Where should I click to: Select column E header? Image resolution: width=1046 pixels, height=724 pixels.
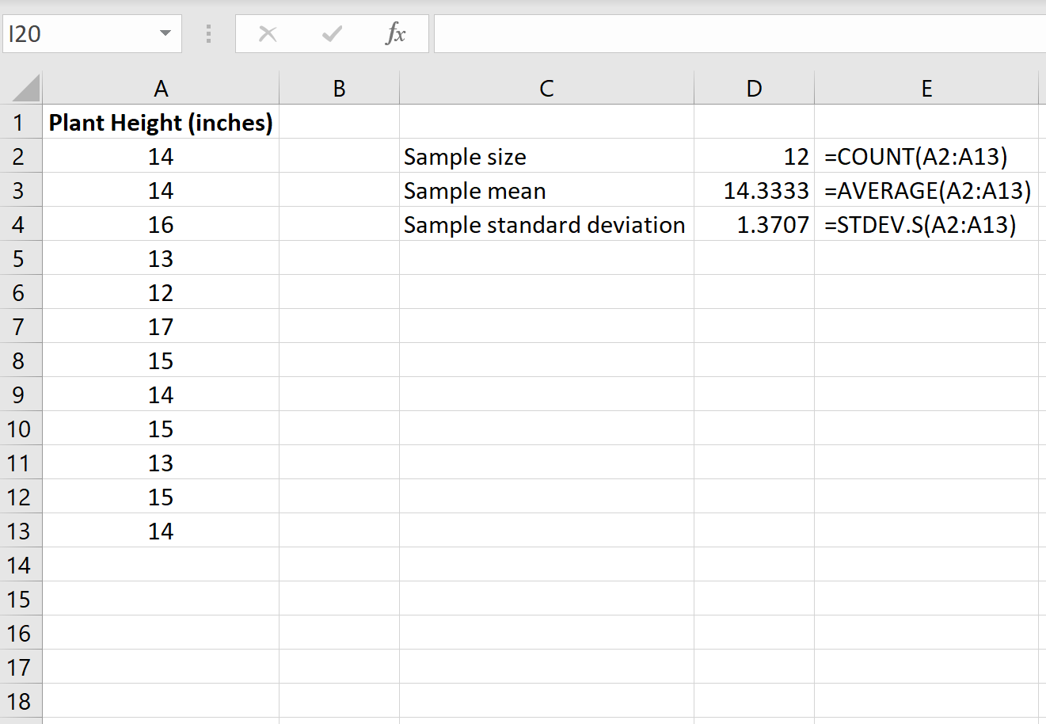pyautogui.click(x=926, y=88)
